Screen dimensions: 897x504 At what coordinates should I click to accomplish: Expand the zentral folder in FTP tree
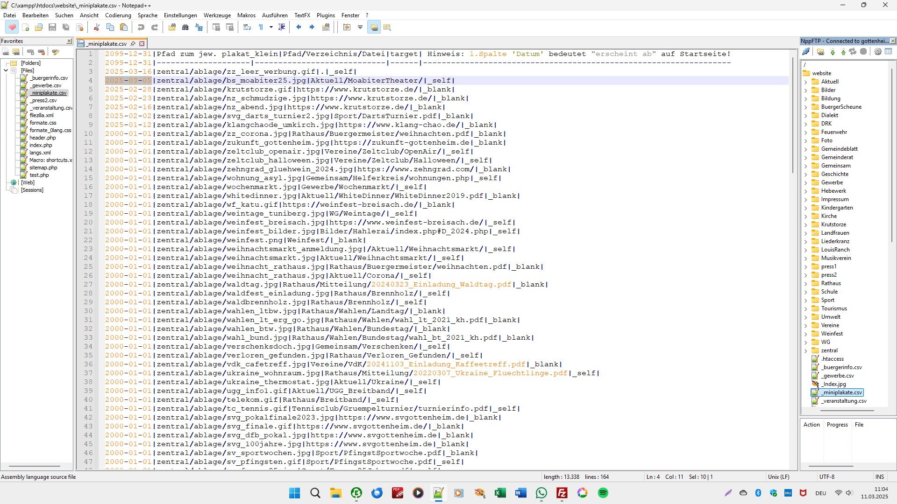[x=806, y=350]
